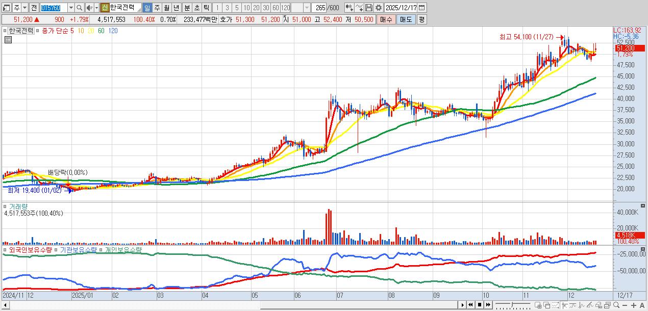Zoom out with the minus icon

(625, 305)
